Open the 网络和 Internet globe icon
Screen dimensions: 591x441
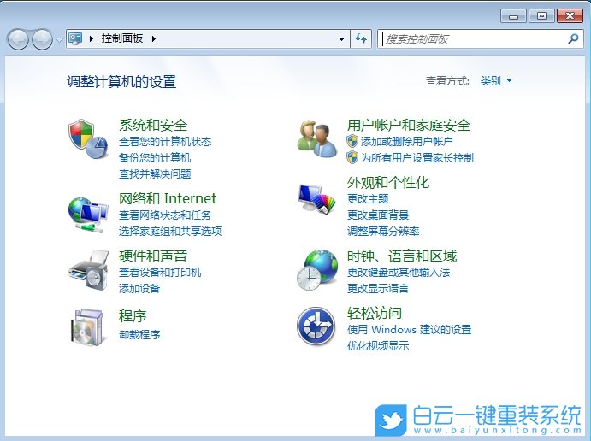pos(88,215)
